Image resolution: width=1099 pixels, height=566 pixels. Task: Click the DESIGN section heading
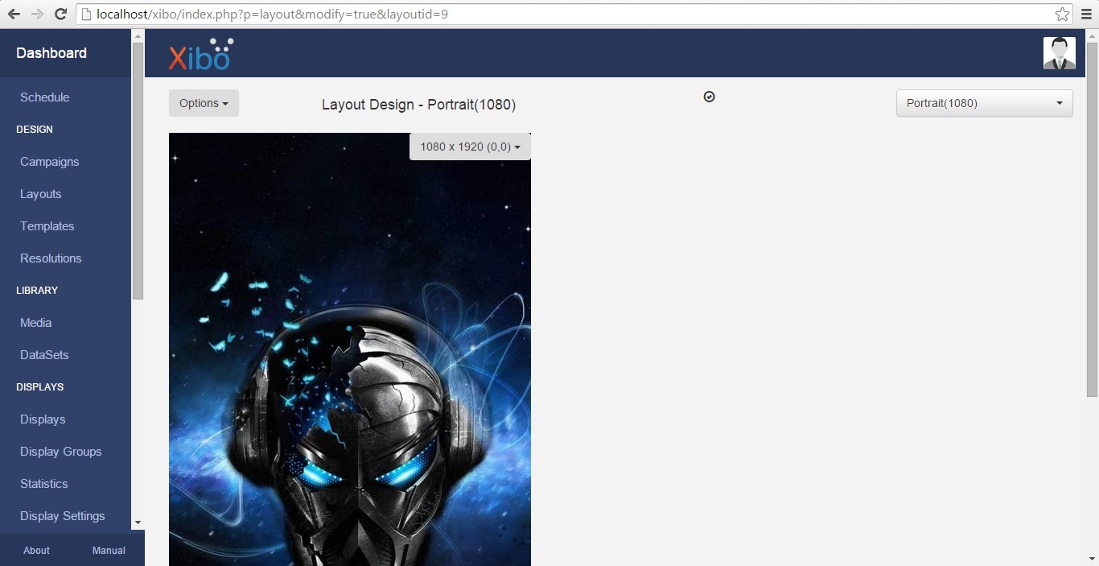[35, 130]
